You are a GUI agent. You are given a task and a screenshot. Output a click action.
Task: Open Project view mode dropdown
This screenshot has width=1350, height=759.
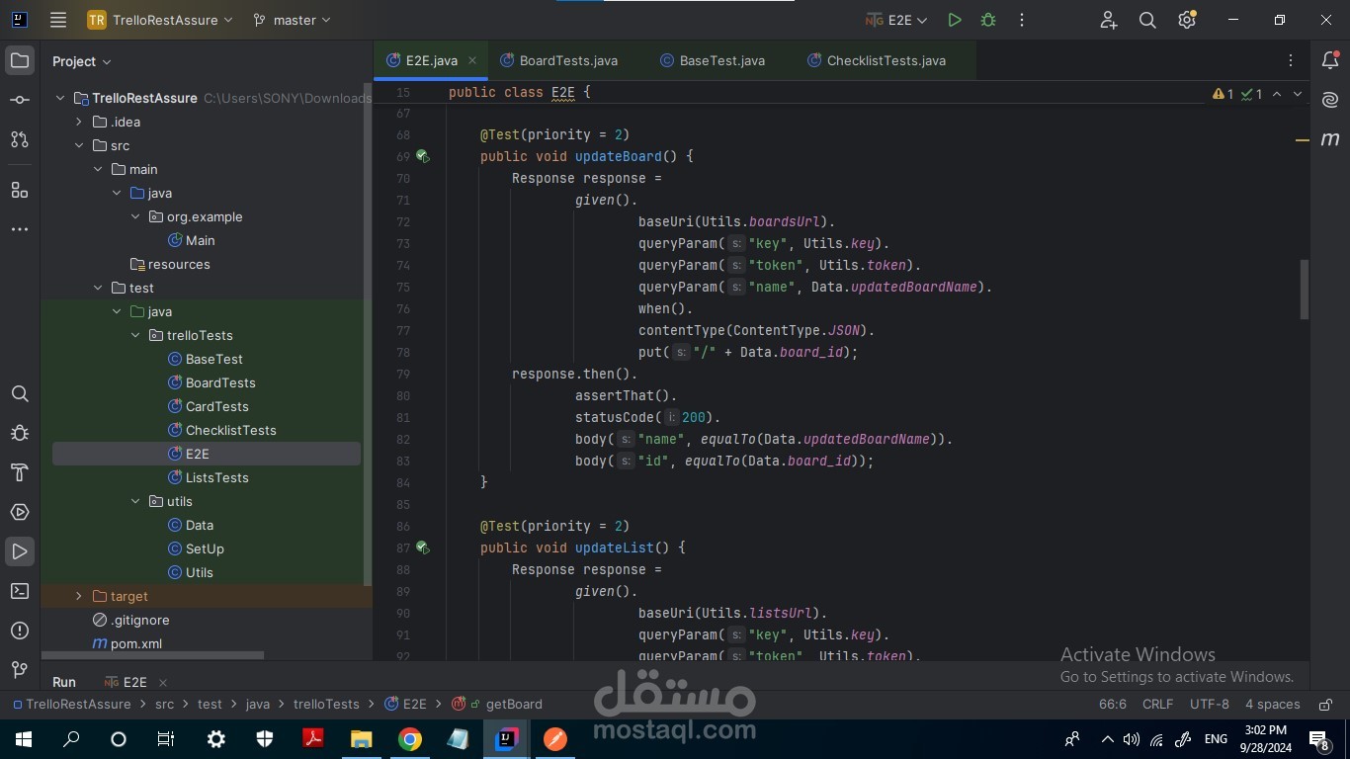pos(82,61)
